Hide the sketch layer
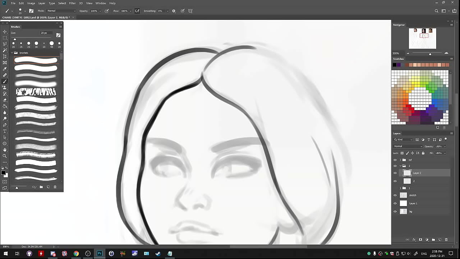This screenshot has width=460, height=259. pyautogui.click(x=395, y=195)
